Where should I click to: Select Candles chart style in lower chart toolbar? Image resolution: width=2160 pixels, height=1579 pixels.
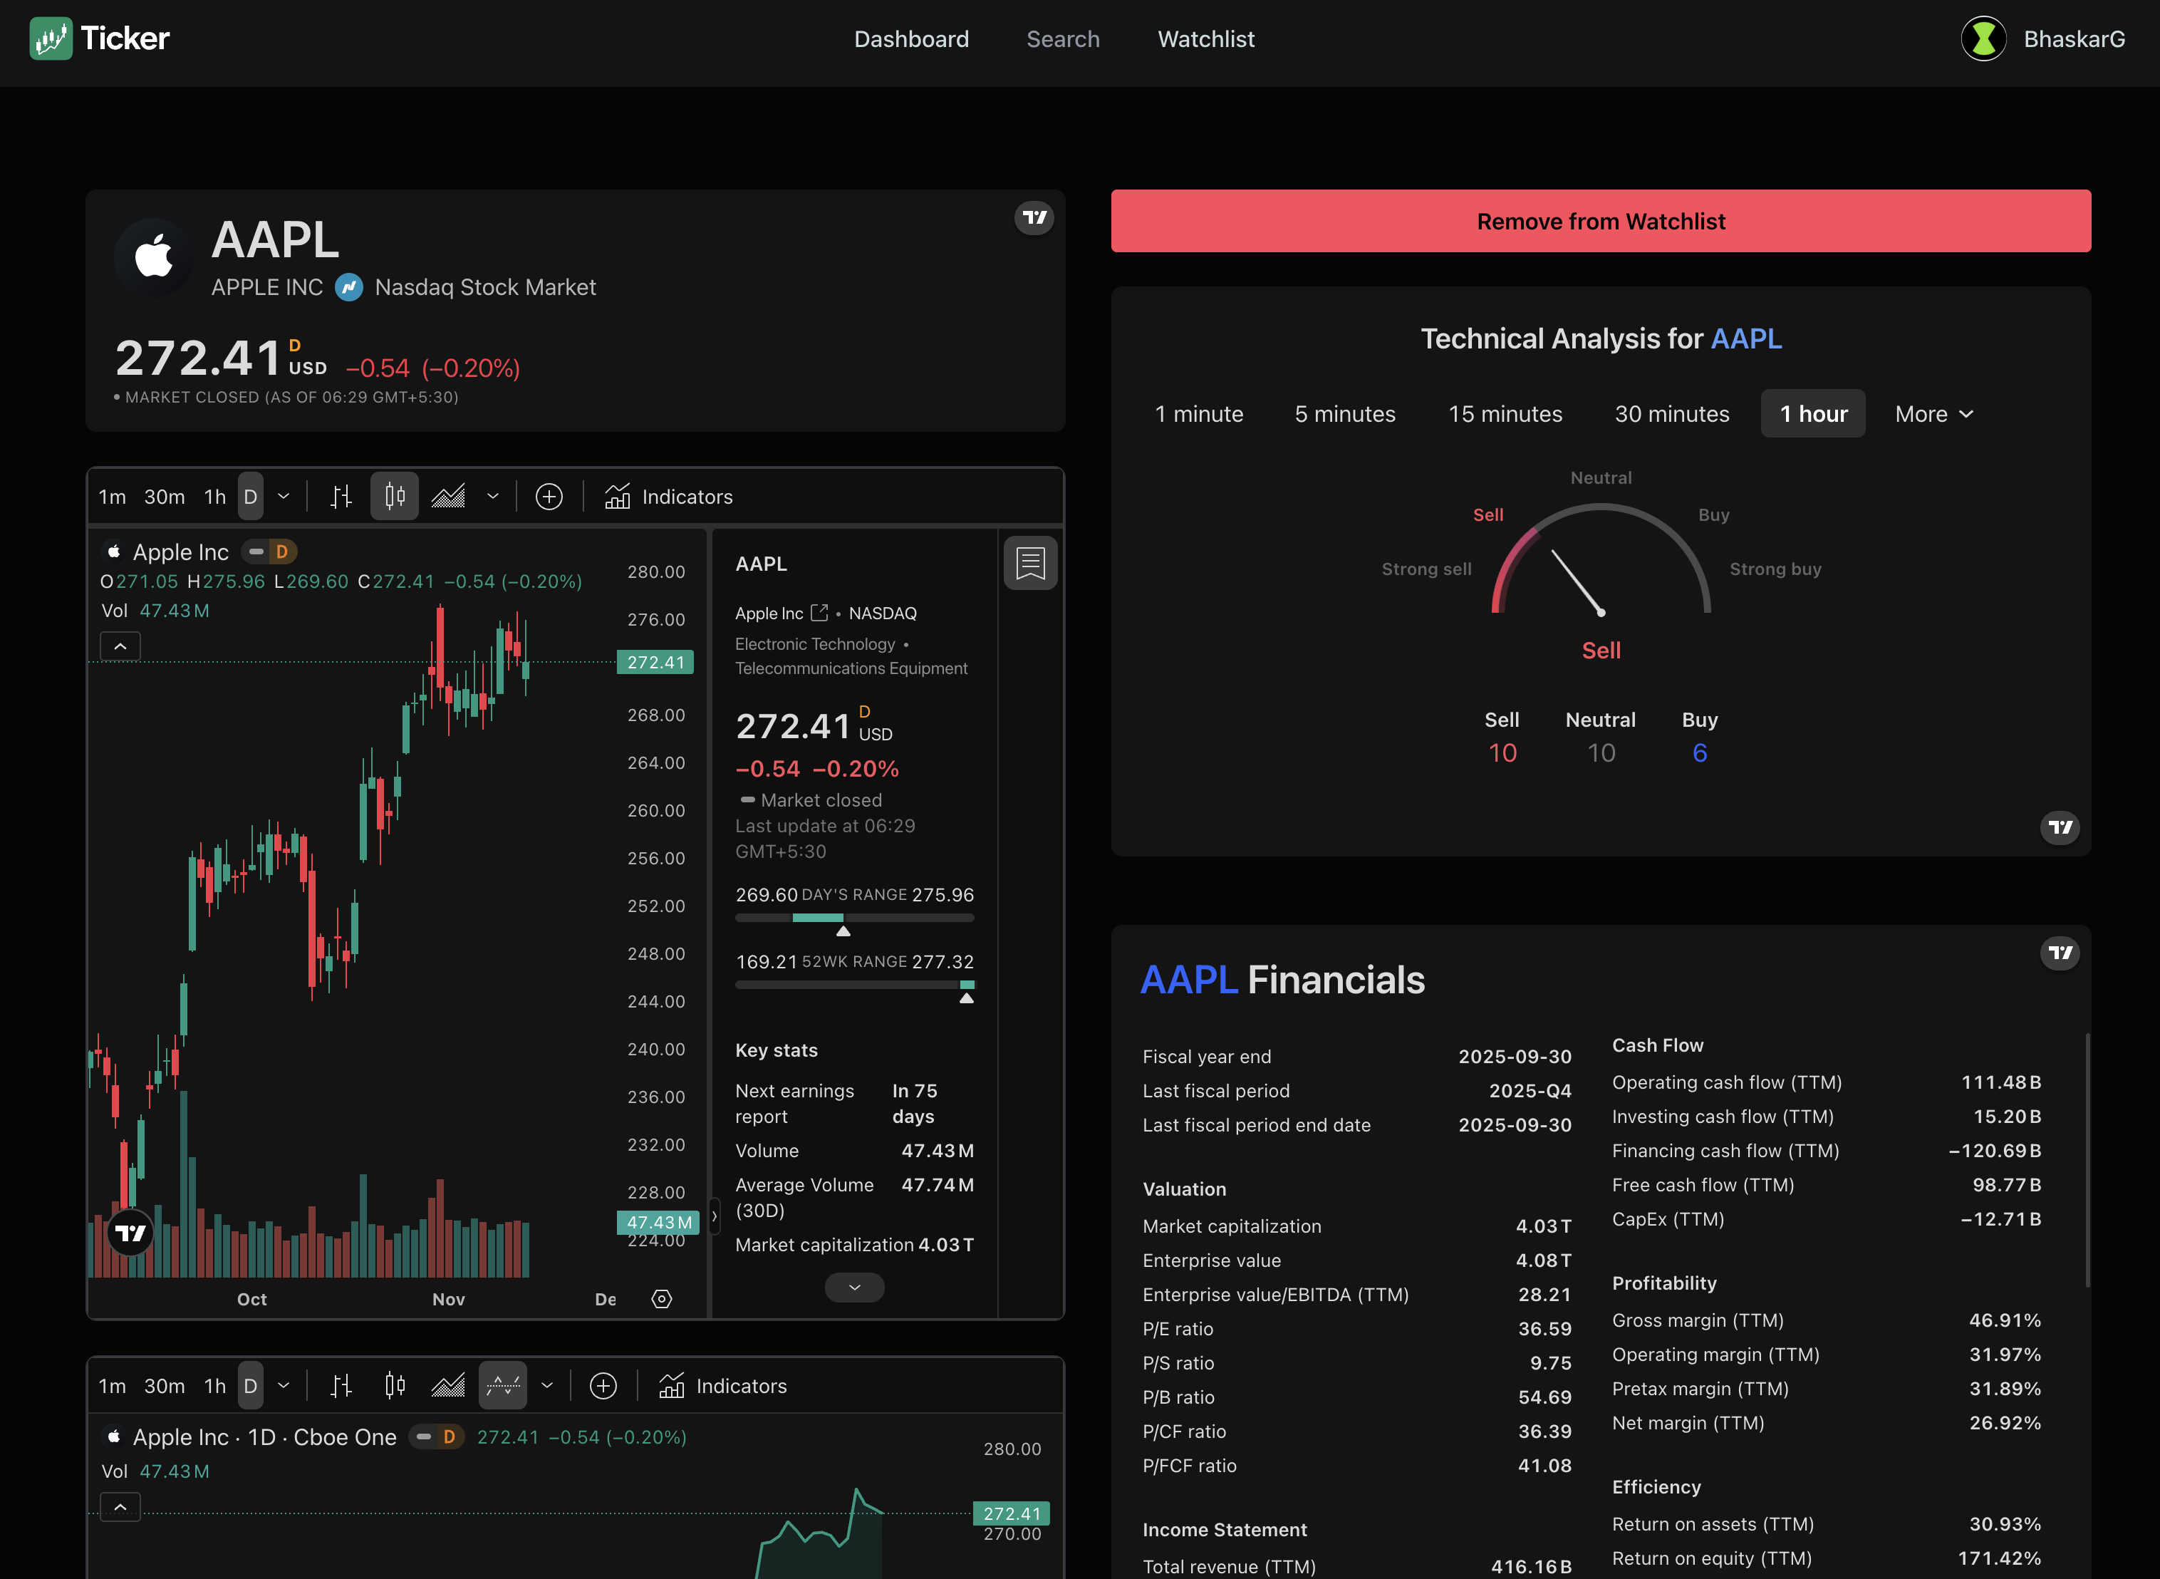tap(395, 1386)
